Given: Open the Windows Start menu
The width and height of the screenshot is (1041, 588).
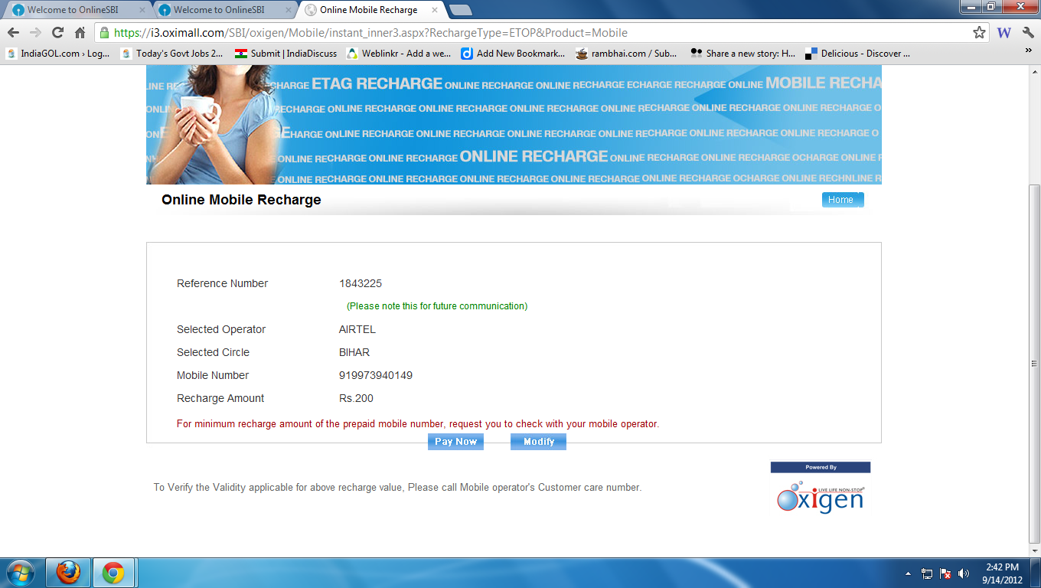Looking at the screenshot, I should pyautogui.click(x=20, y=573).
